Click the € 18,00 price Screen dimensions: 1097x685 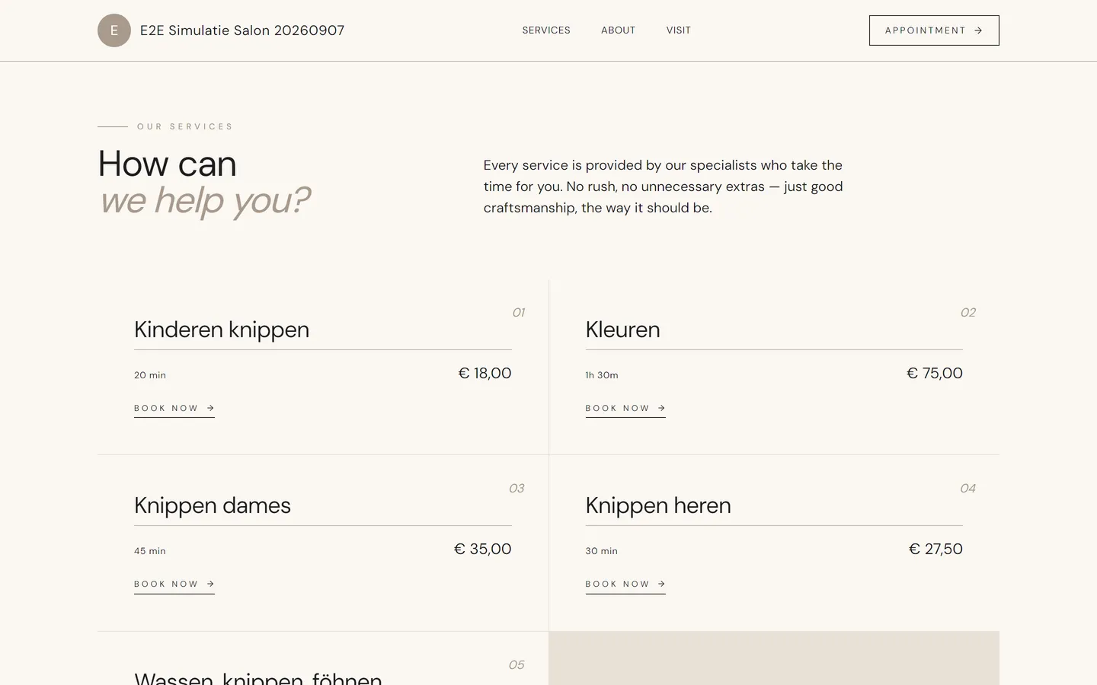[485, 373]
